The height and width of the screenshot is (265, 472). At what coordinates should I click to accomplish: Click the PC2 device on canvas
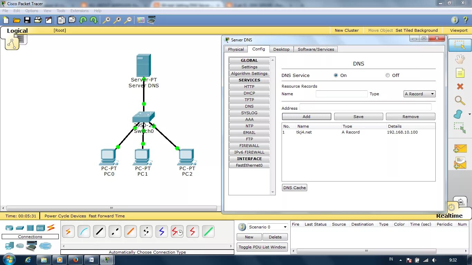pos(187,157)
